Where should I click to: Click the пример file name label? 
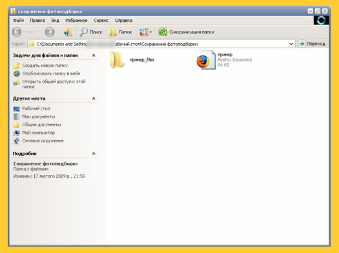[225, 55]
